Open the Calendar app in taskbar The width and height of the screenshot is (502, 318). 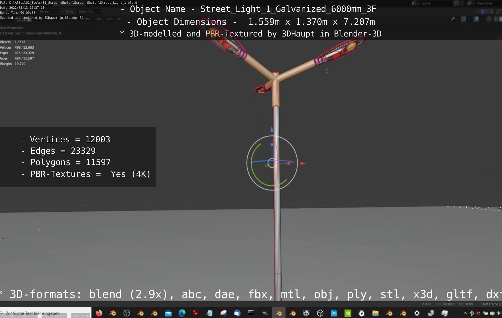point(334,313)
